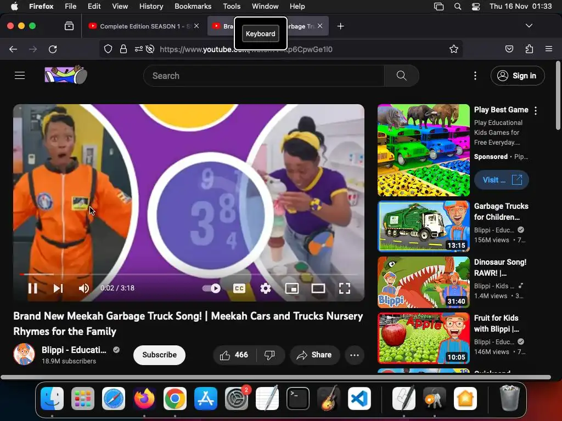
Task: Share this video
Action: 314,355
